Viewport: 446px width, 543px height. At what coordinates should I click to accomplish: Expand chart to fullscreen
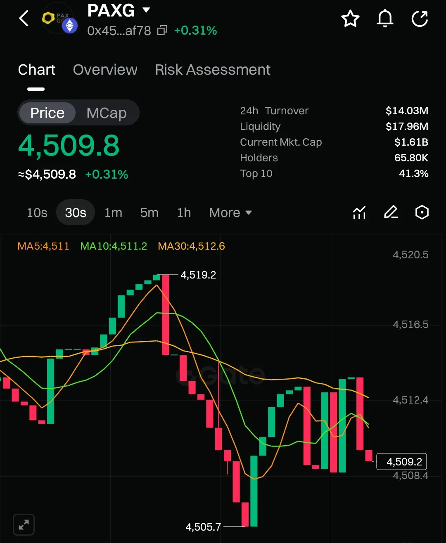pyautogui.click(x=24, y=524)
